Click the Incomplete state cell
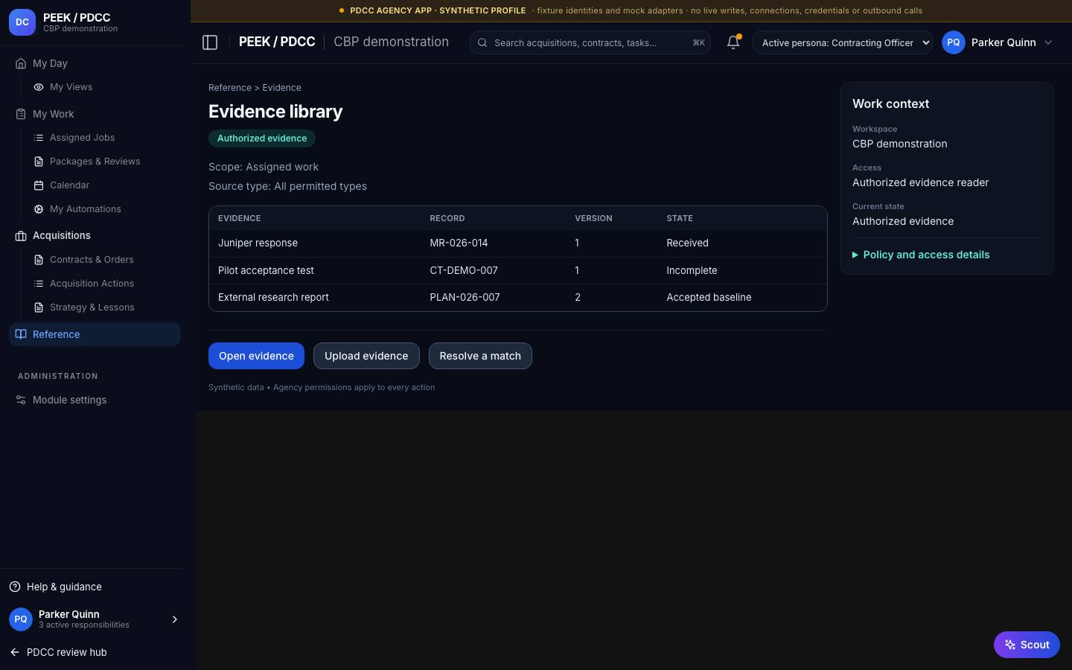Screen dimensions: 1072x670 click(x=692, y=270)
